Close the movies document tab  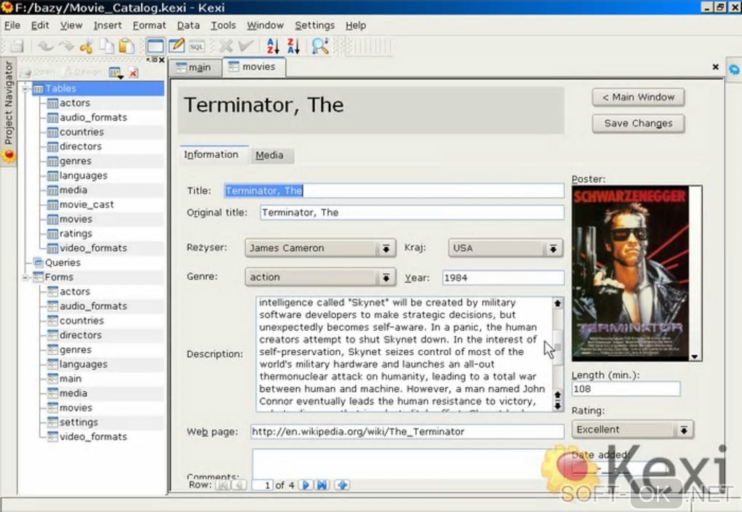click(716, 67)
